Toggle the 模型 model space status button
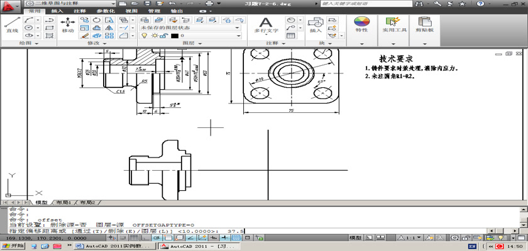This screenshot has width=528, height=251. pos(355,238)
